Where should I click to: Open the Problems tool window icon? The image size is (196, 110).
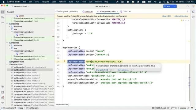(2, 98)
